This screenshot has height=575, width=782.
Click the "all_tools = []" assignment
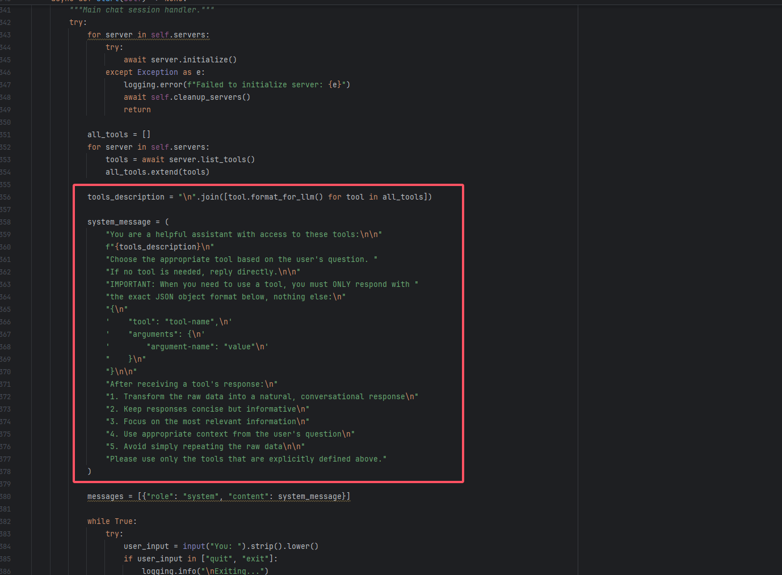pos(119,135)
